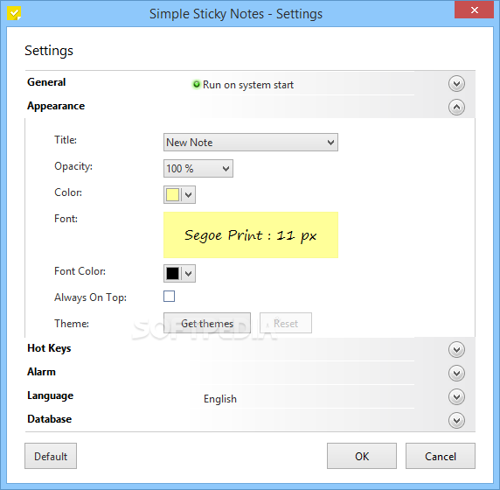500x490 pixels.
Task: Click the Get themes button
Action: (x=207, y=323)
